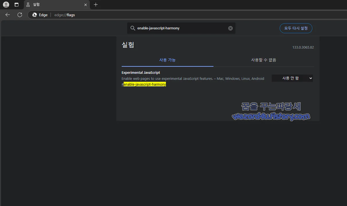The image size is (347, 206).
Task: Open the Experimental JavaScript state dropdown
Action: point(292,78)
